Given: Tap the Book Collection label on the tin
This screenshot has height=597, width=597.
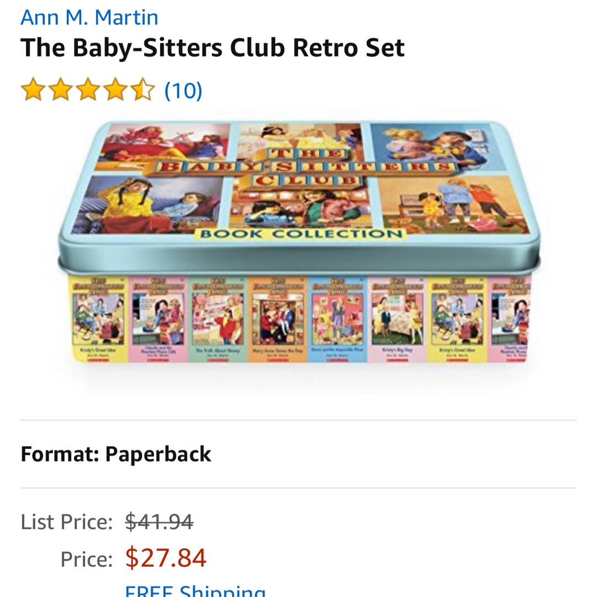Looking at the screenshot, I should [301, 233].
